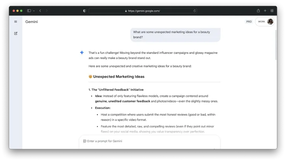
Task: Click the site lock icon in address bar
Action: coord(126,11)
